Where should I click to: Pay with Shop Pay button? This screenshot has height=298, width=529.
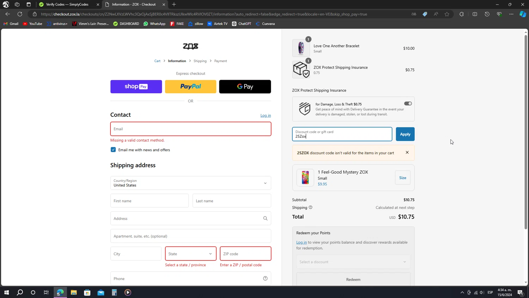136,87
